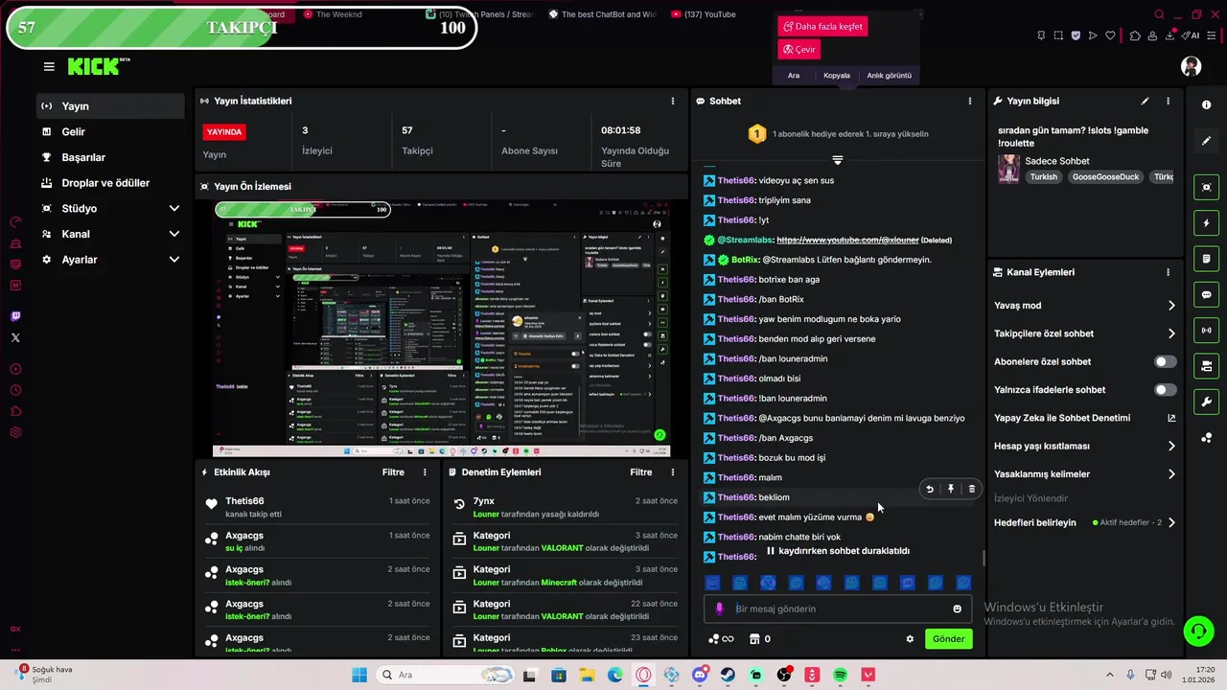The image size is (1227, 690).
Task: Toggle the broadcast signal widget icon in sidebar
Action: click(1206, 331)
